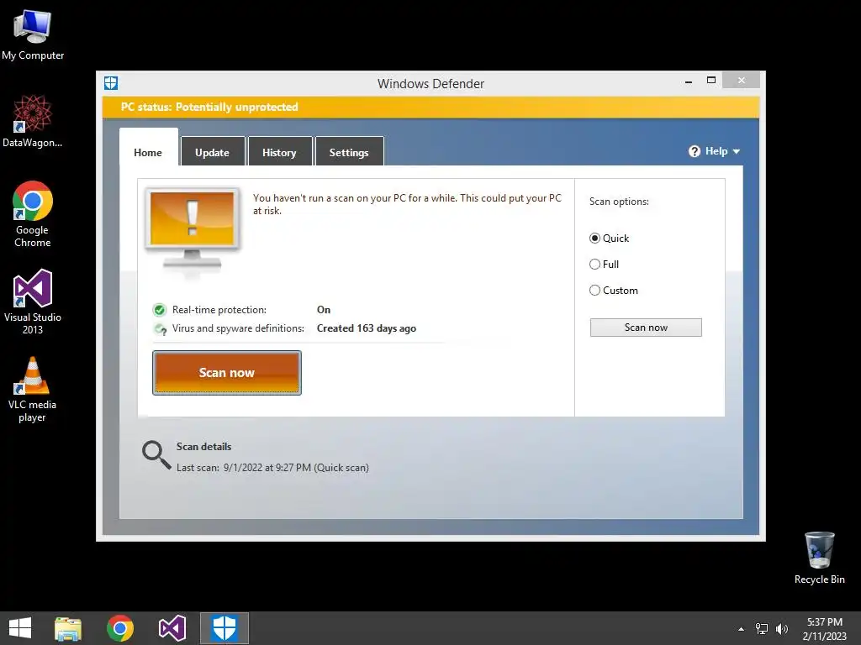Click the Windows Defender title bar logo
The image size is (861, 645).
pyautogui.click(x=111, y=83)
